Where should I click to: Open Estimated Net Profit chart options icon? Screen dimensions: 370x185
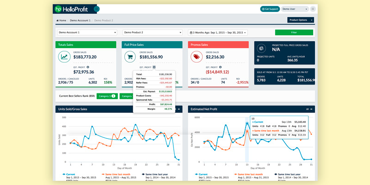[x=307, y=109]
